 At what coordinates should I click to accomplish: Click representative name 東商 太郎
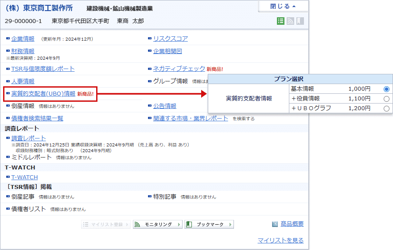130,21
